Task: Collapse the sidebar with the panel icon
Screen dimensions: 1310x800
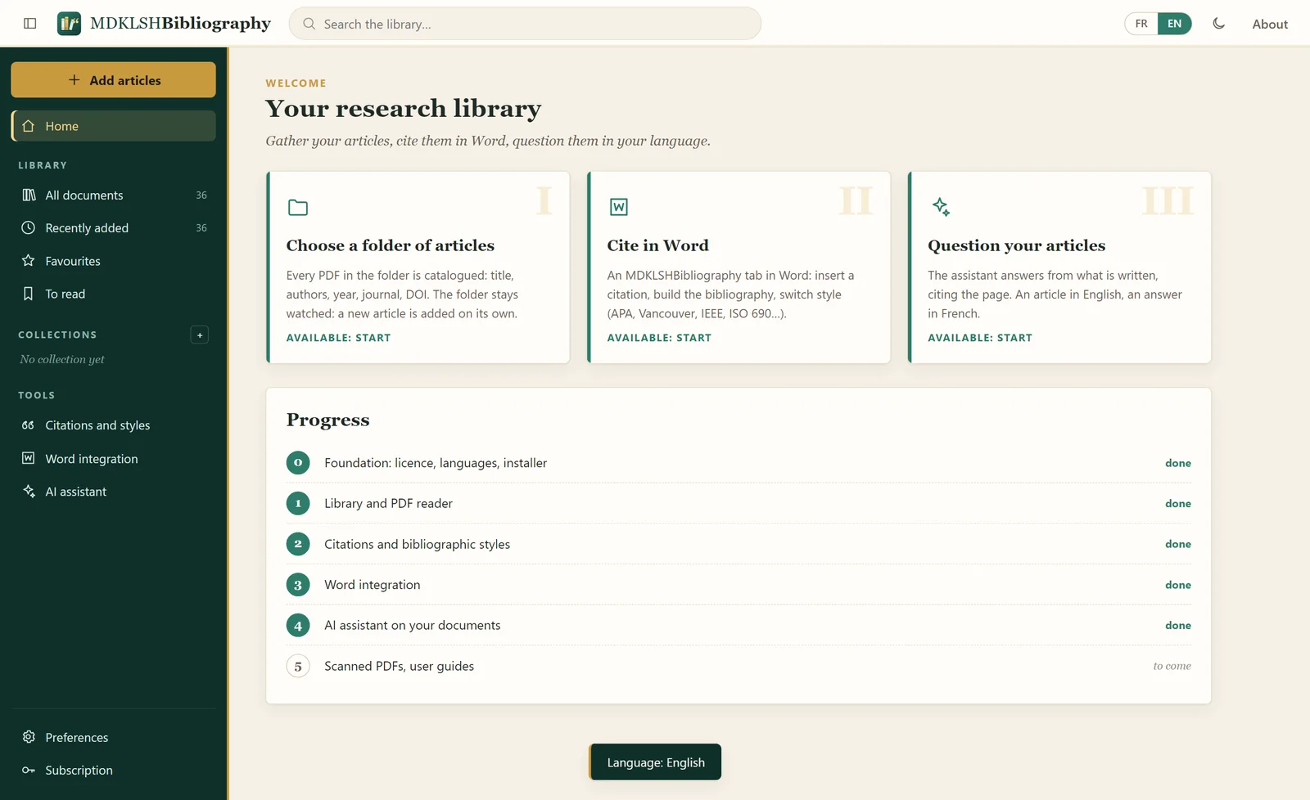Action: (x=30, y=24)
